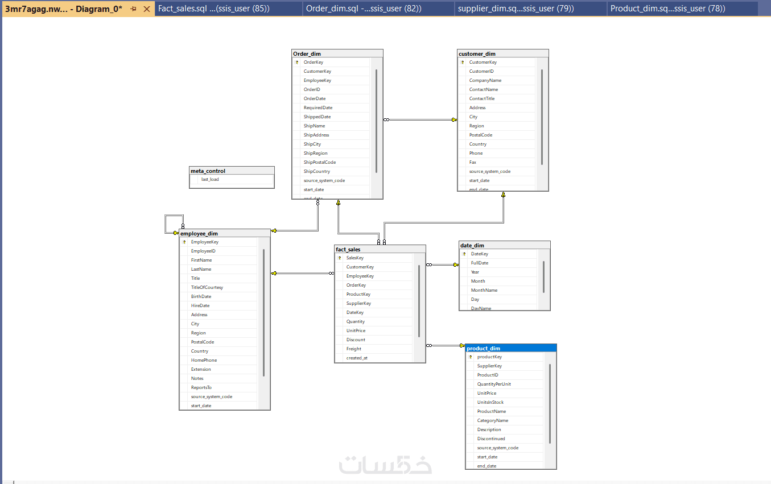Select the OrderID column in Order_dim

331,89
